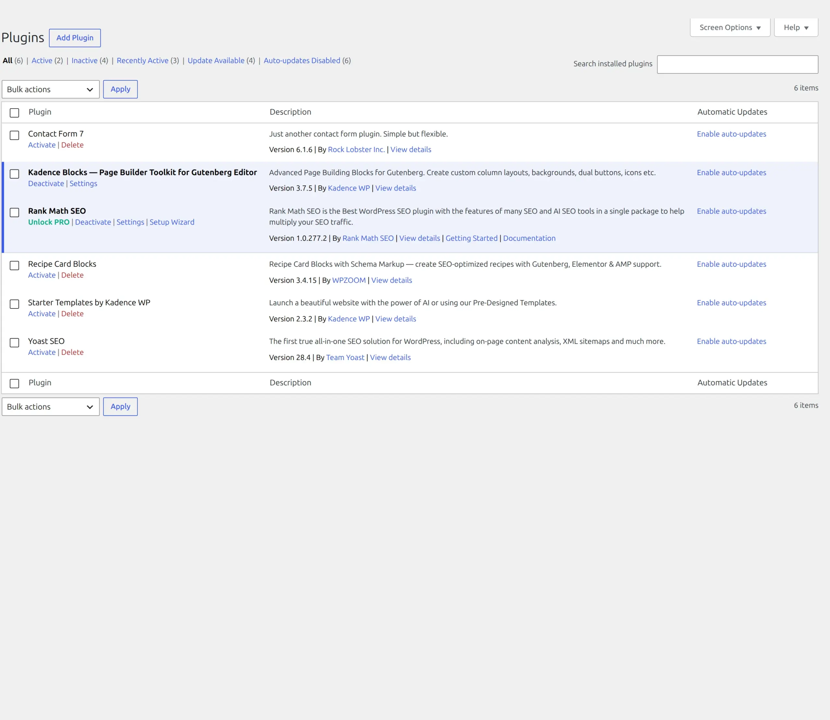The height and width of the screenshot is (720, 830).
Task: Deactivate the Rank Math SEO plugin
Action: coord(93,222)
